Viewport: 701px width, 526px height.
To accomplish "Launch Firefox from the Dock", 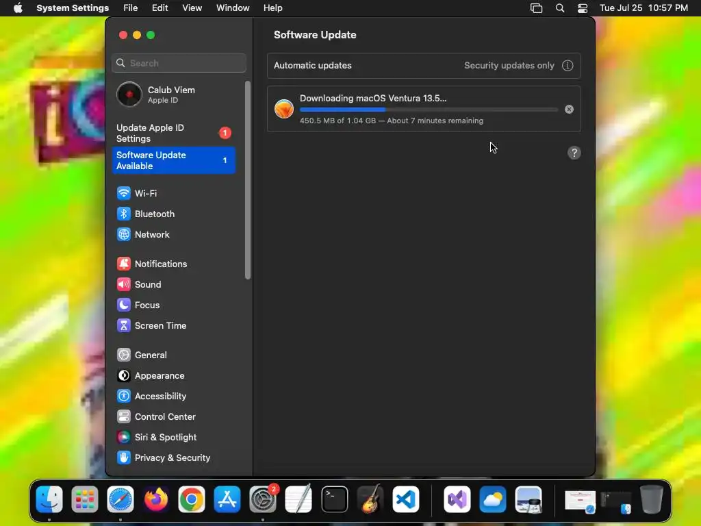I will click(156, 499).
